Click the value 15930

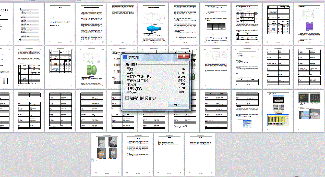coord(181,80)
